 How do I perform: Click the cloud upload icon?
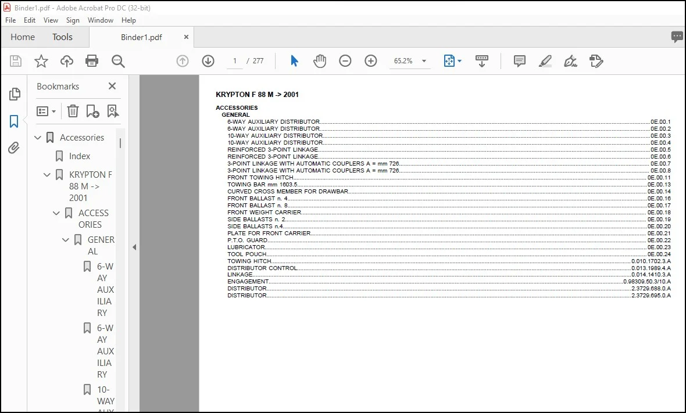tap(66, 61)
